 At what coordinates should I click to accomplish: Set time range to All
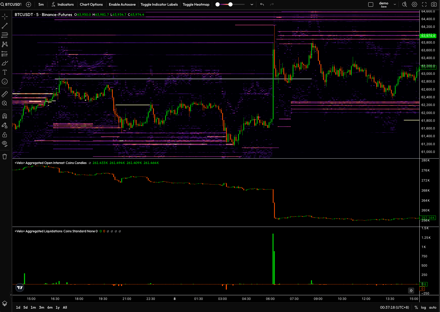click(x=65, y=307)
